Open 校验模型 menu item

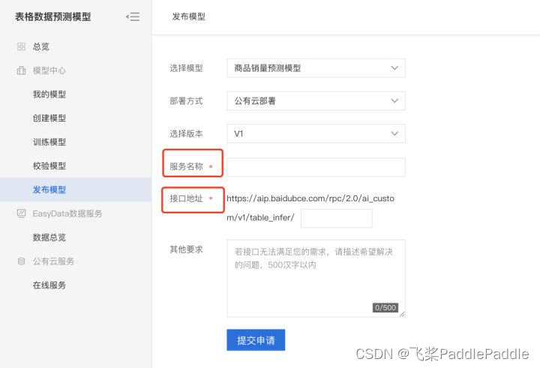click(49, 166)
